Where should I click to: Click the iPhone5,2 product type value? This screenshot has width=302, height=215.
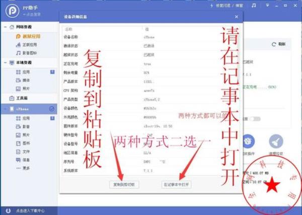point(152,99)
